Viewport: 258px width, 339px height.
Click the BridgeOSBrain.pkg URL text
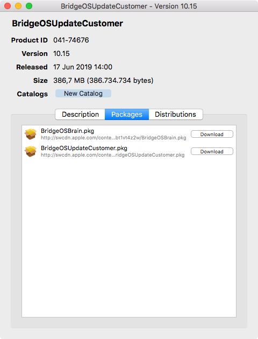click(x=113, y=138)
